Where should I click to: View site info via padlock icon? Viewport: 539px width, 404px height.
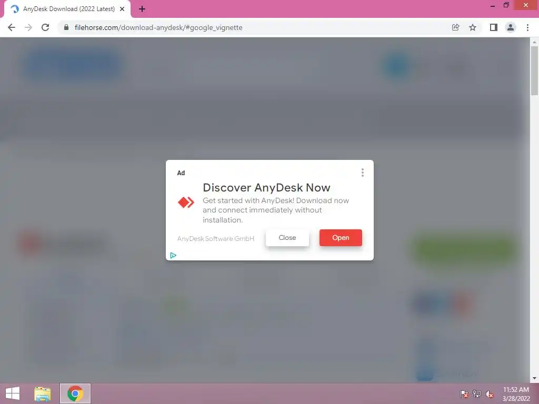[x=66, y=27]
